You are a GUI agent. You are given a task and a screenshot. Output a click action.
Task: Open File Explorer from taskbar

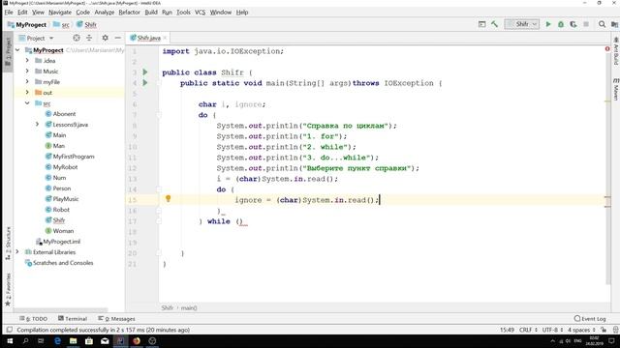(x=74, y=341)
